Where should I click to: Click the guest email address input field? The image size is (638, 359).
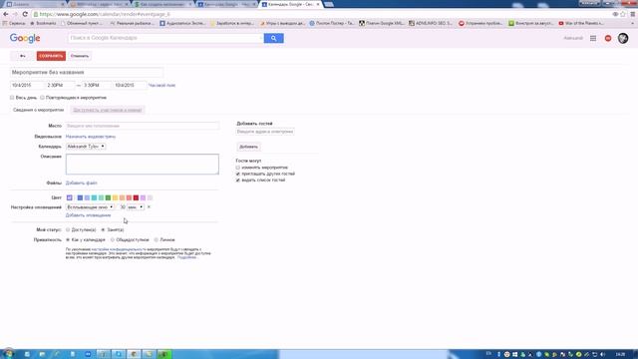click(265, 132)
